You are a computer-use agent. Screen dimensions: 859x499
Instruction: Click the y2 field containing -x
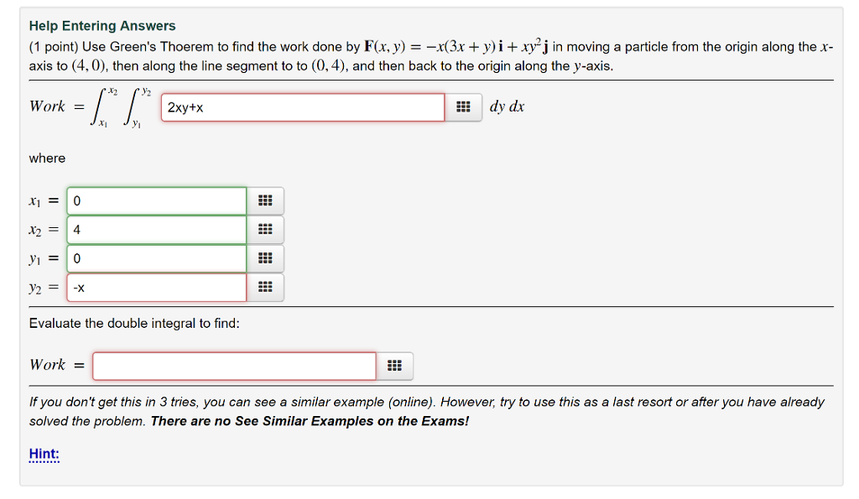[x=156, y=287]
